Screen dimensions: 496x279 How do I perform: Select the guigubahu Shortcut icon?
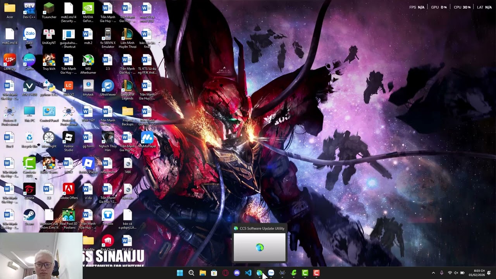(69, 38)
